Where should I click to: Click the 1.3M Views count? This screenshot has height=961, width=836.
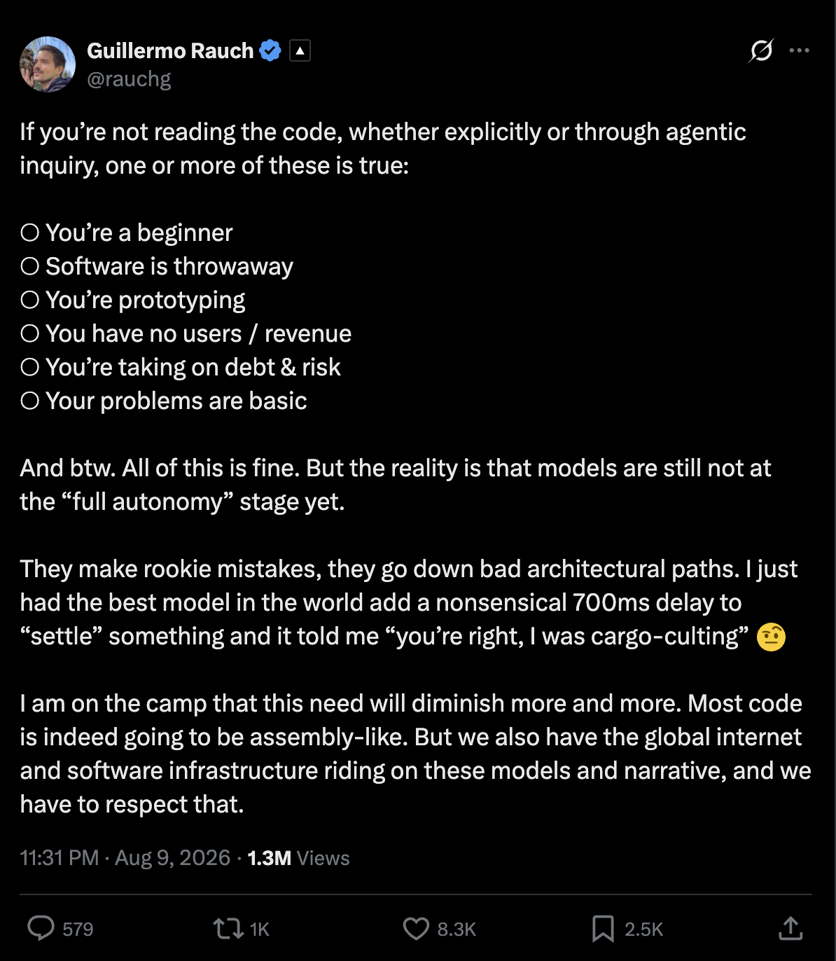coord(298,858)
